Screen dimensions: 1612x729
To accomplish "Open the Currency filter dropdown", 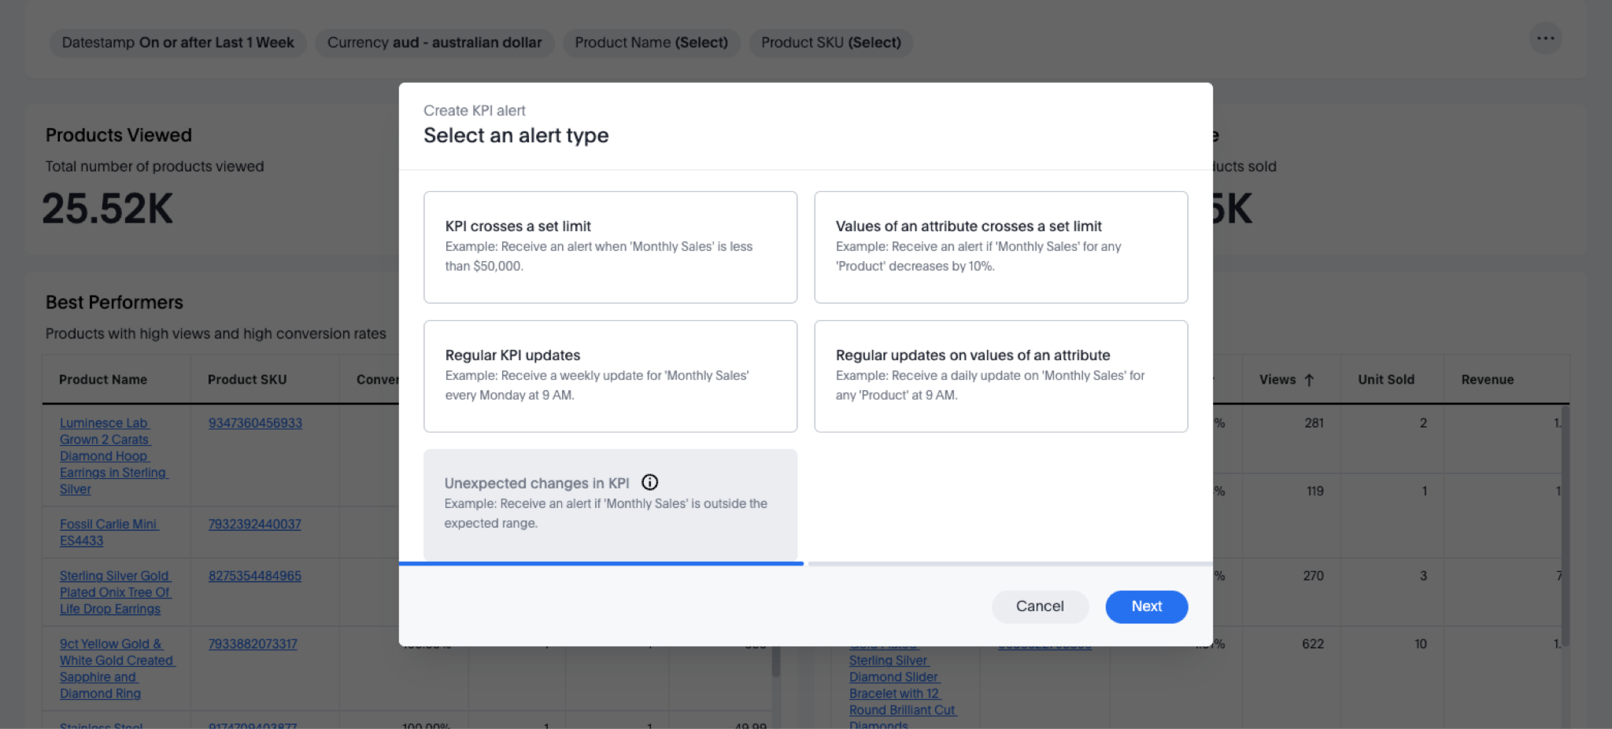I will coord(434,42).
